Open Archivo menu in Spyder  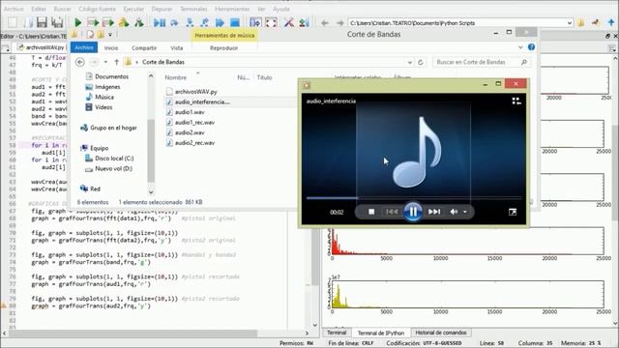click(x=14, y=9)
